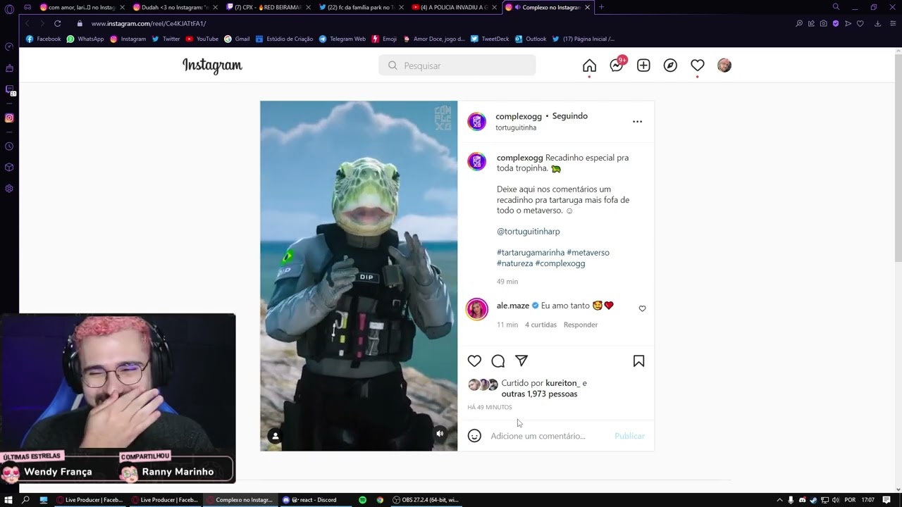Open @tortuguitinharp mention link
This screenshot has height=507, width=902.
click(x=529, y=231)
